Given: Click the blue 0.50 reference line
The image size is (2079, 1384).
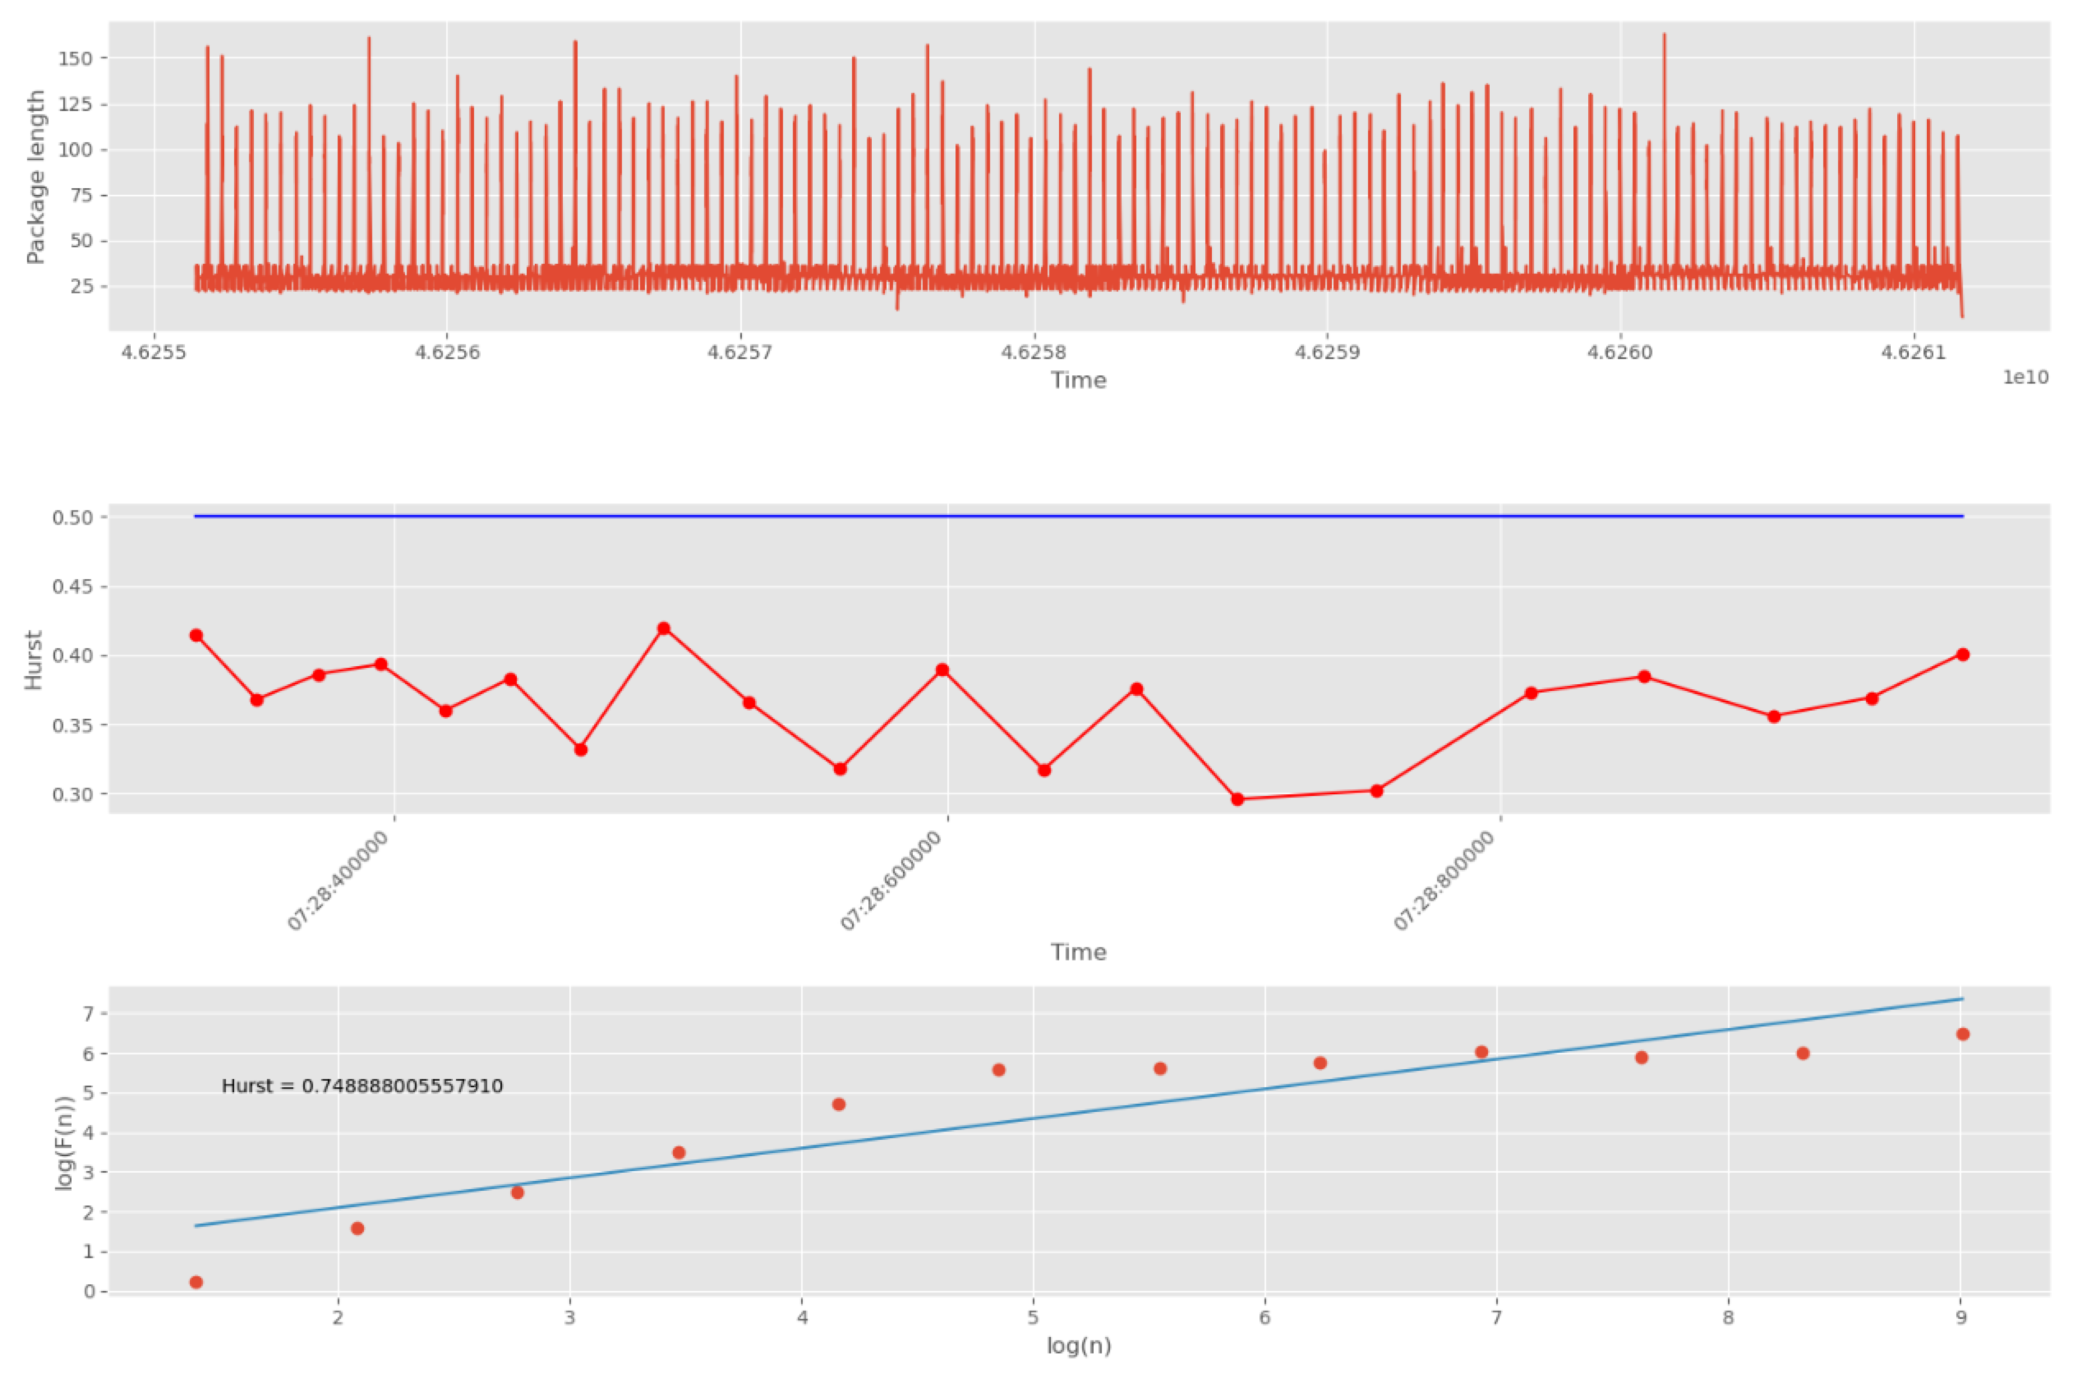Looking at the screenshot, I should click(x=1060, y=517).
